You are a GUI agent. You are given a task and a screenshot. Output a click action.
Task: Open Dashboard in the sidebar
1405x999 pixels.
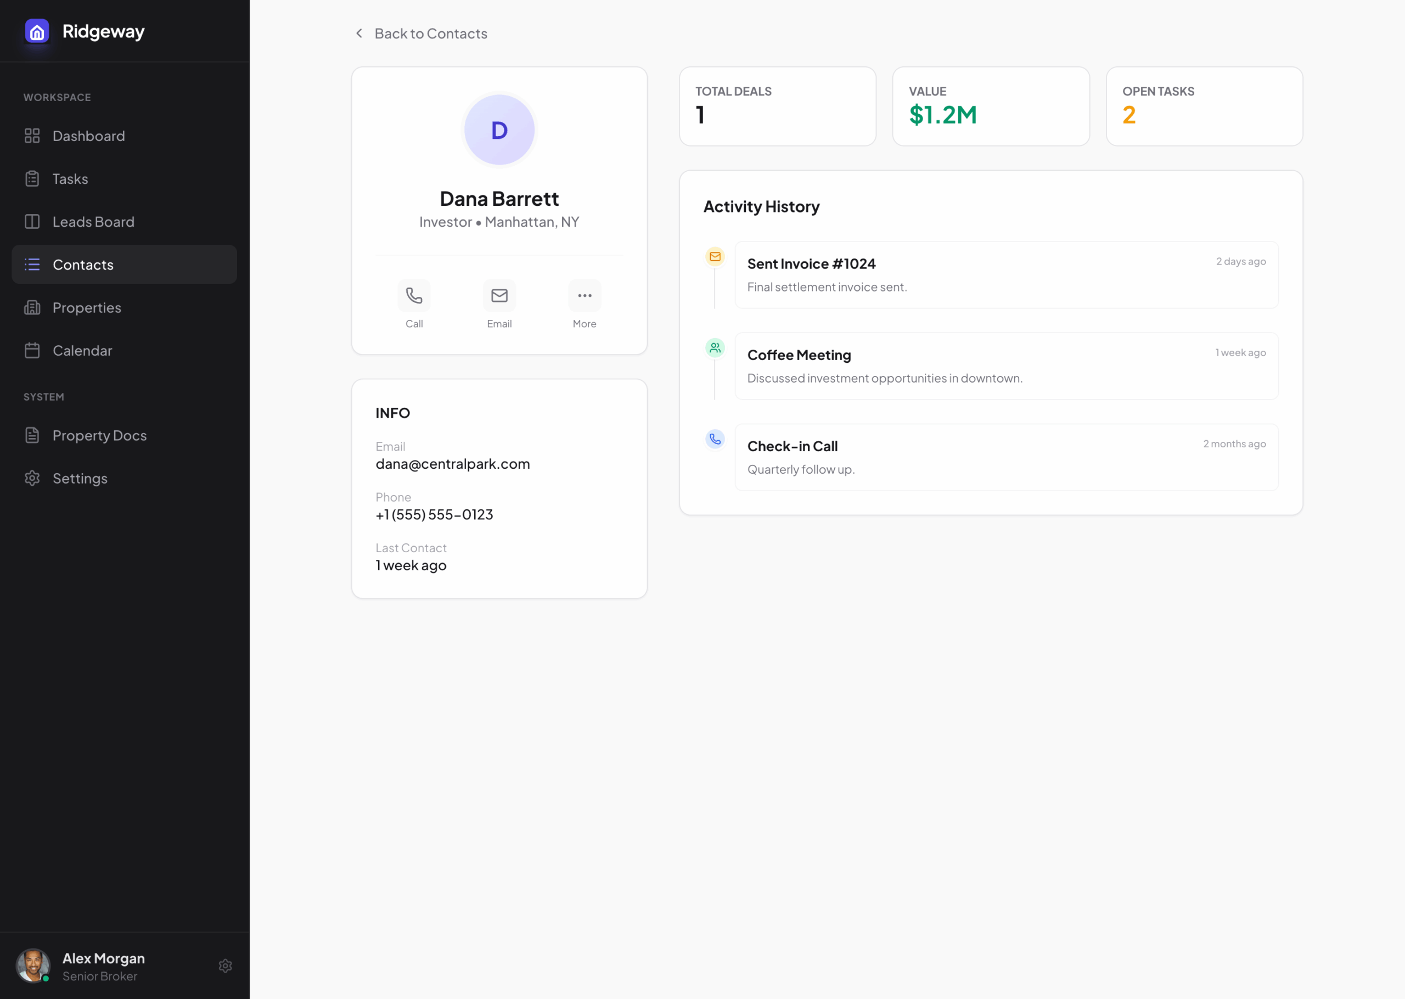pos(88,136)
